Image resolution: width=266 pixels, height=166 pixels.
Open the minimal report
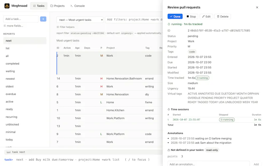point(25,132)
